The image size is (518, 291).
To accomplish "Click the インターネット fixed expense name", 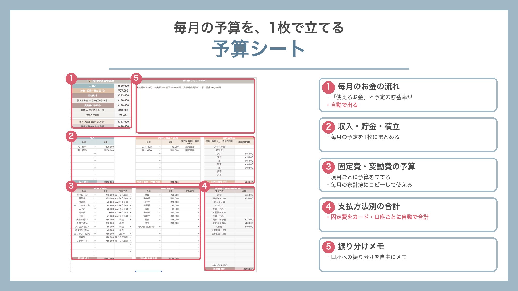I will (82, 206).
